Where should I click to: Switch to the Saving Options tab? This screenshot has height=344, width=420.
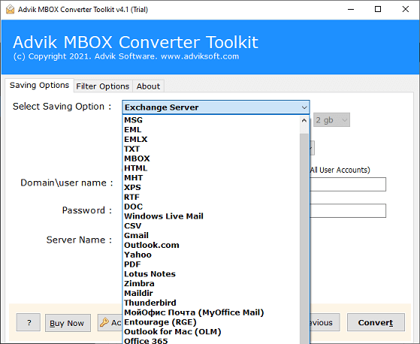pos(39,85)
